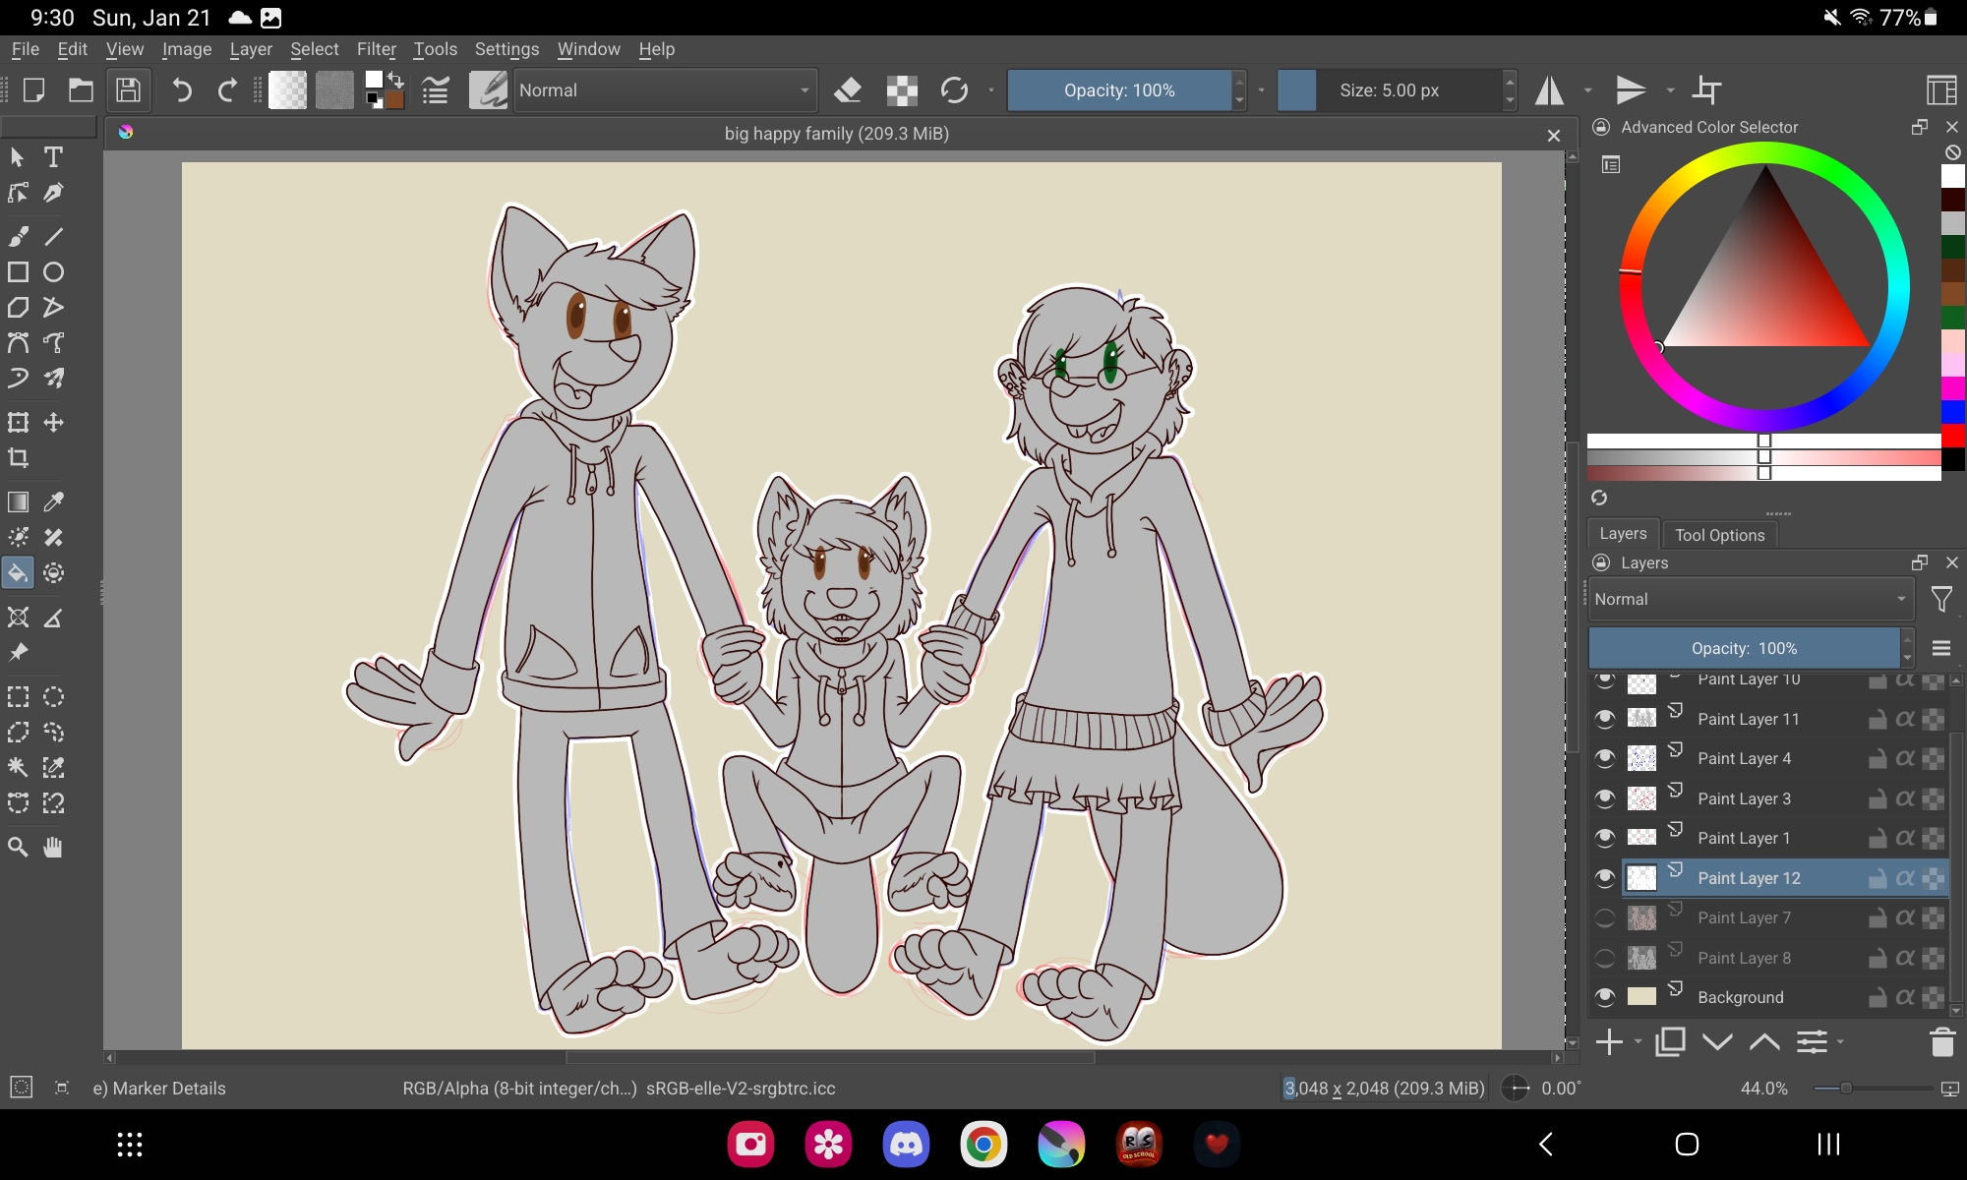Image resolution: width=1967 pixels, height=1180 pixels.
Task: Enable eraser mode in toolbar
Action: click(x=847, y=90)
